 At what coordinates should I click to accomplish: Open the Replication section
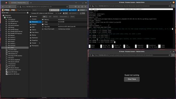35,38
